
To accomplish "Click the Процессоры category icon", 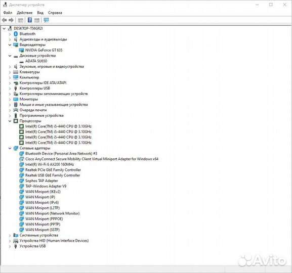I will 16,121.
